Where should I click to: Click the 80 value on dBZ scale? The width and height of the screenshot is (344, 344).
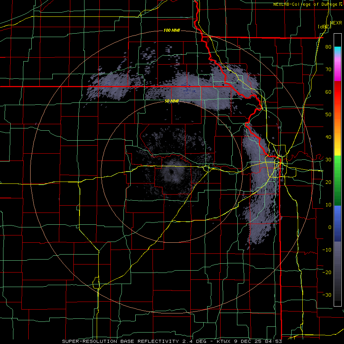(328, 47)
